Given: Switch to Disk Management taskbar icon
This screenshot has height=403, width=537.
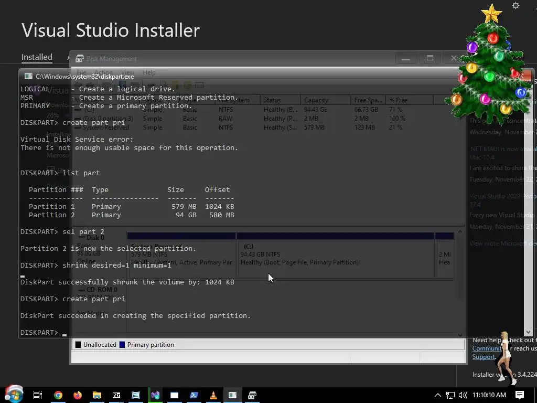Looking at the screenshot, I should pos(252,395).
